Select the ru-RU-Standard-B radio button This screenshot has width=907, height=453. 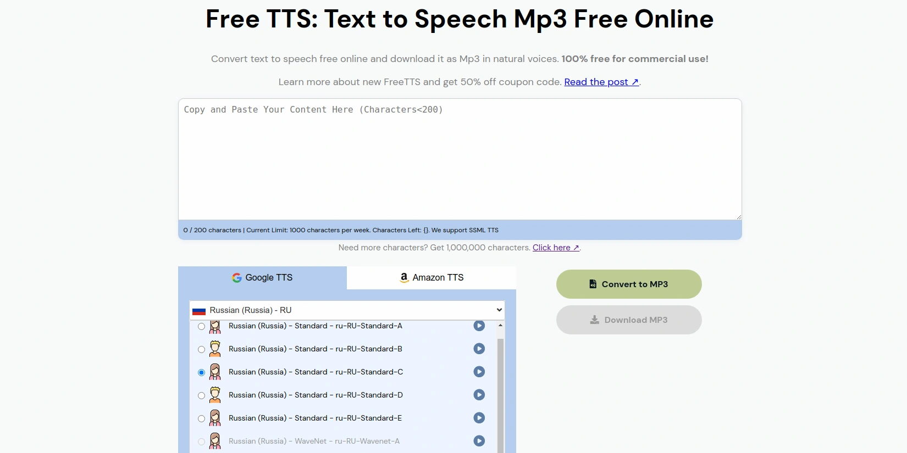tap(201, 349)
